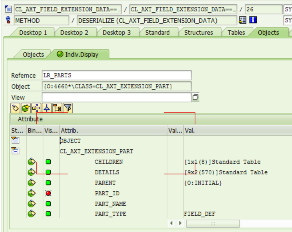The width and height of the screenshot is (292, 232).
Task: Click the DESERIALIZE method name field
Action: click(157, 20)
